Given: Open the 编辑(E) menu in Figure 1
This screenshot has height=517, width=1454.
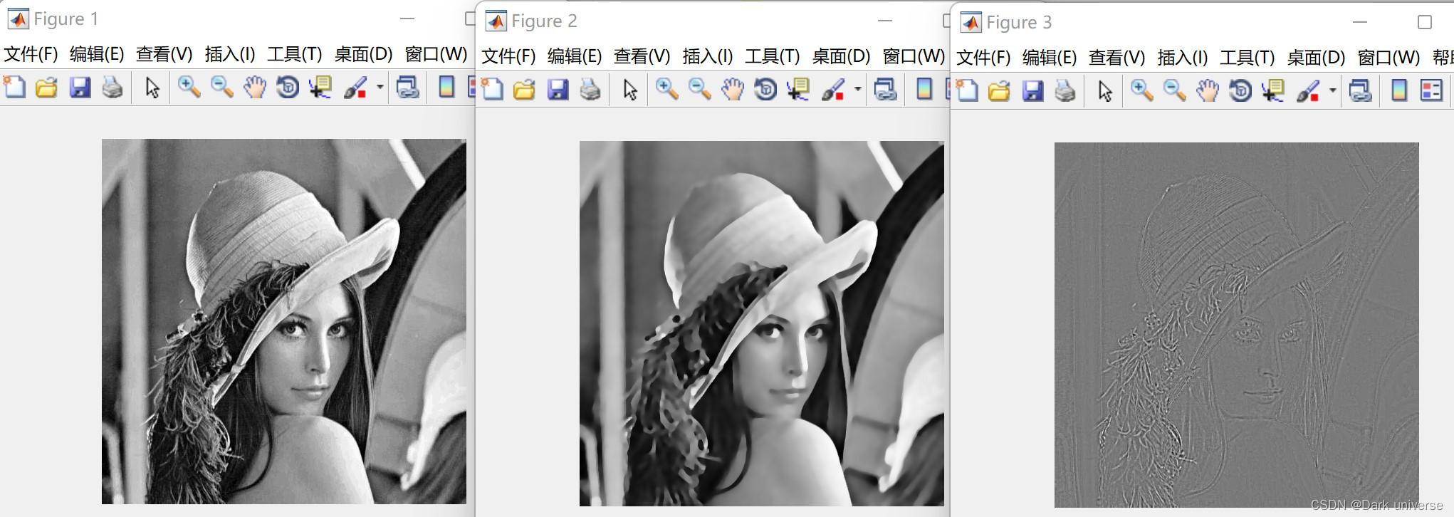Looking at the screenshot, I should click(x=97, y=54).
